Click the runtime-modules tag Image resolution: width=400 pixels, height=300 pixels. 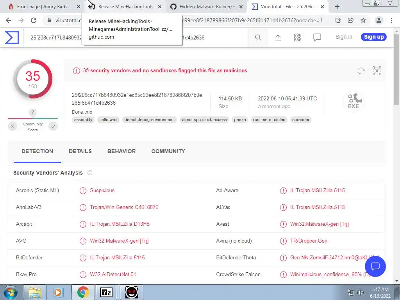coord(269,120)
